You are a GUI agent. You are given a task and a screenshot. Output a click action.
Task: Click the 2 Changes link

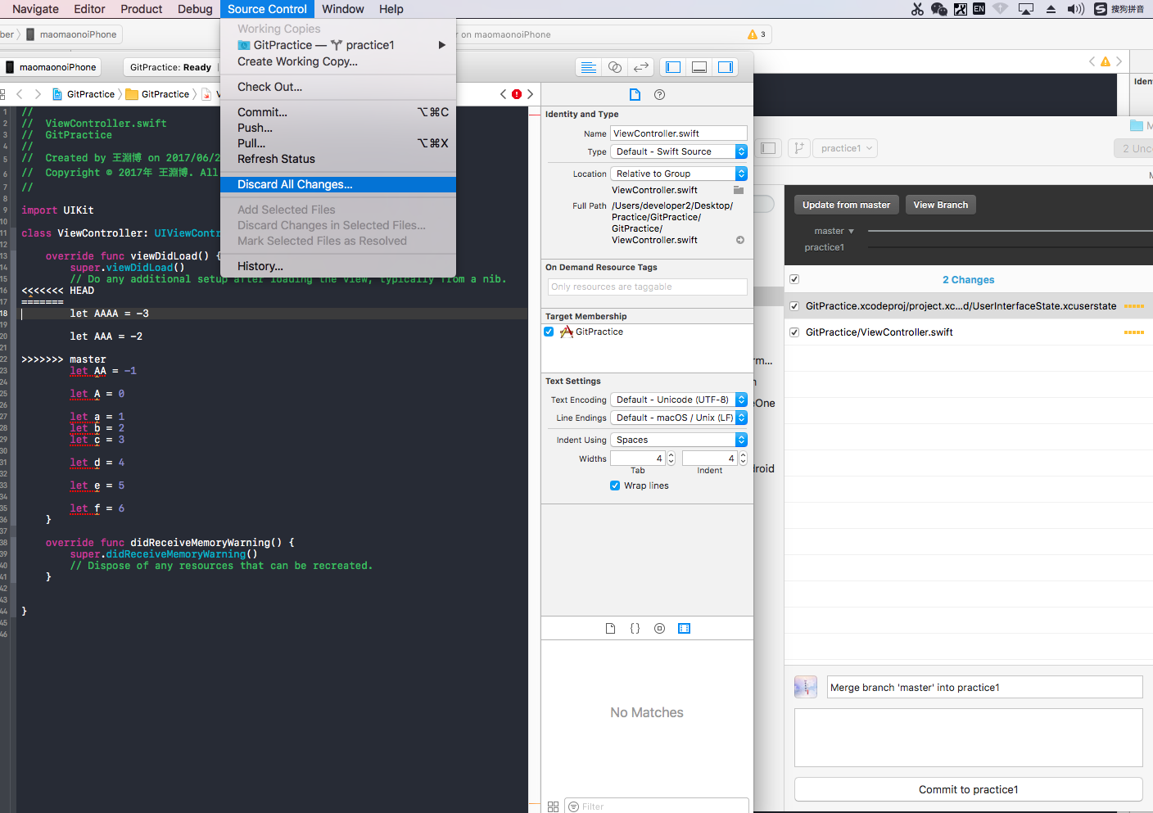tap(968, 280)
